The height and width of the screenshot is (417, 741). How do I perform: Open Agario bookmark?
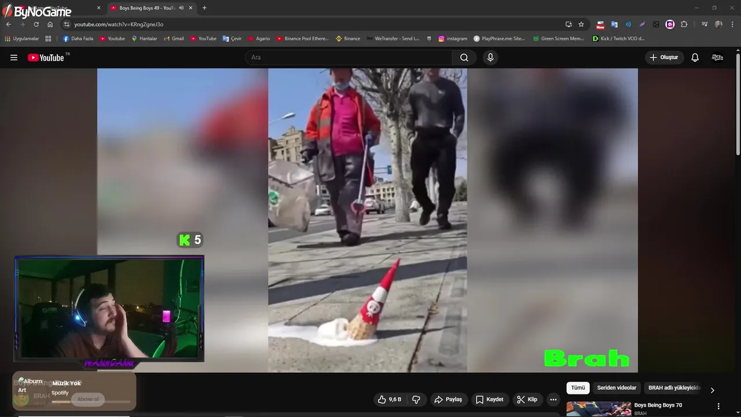(x=259, y=39)
